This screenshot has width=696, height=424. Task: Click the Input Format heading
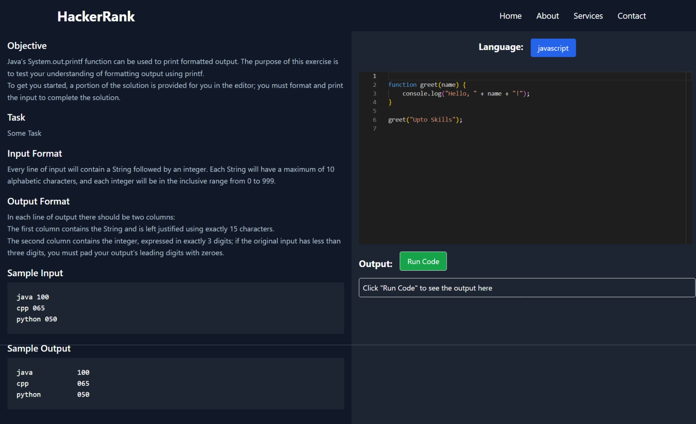(x=35, y=154)
